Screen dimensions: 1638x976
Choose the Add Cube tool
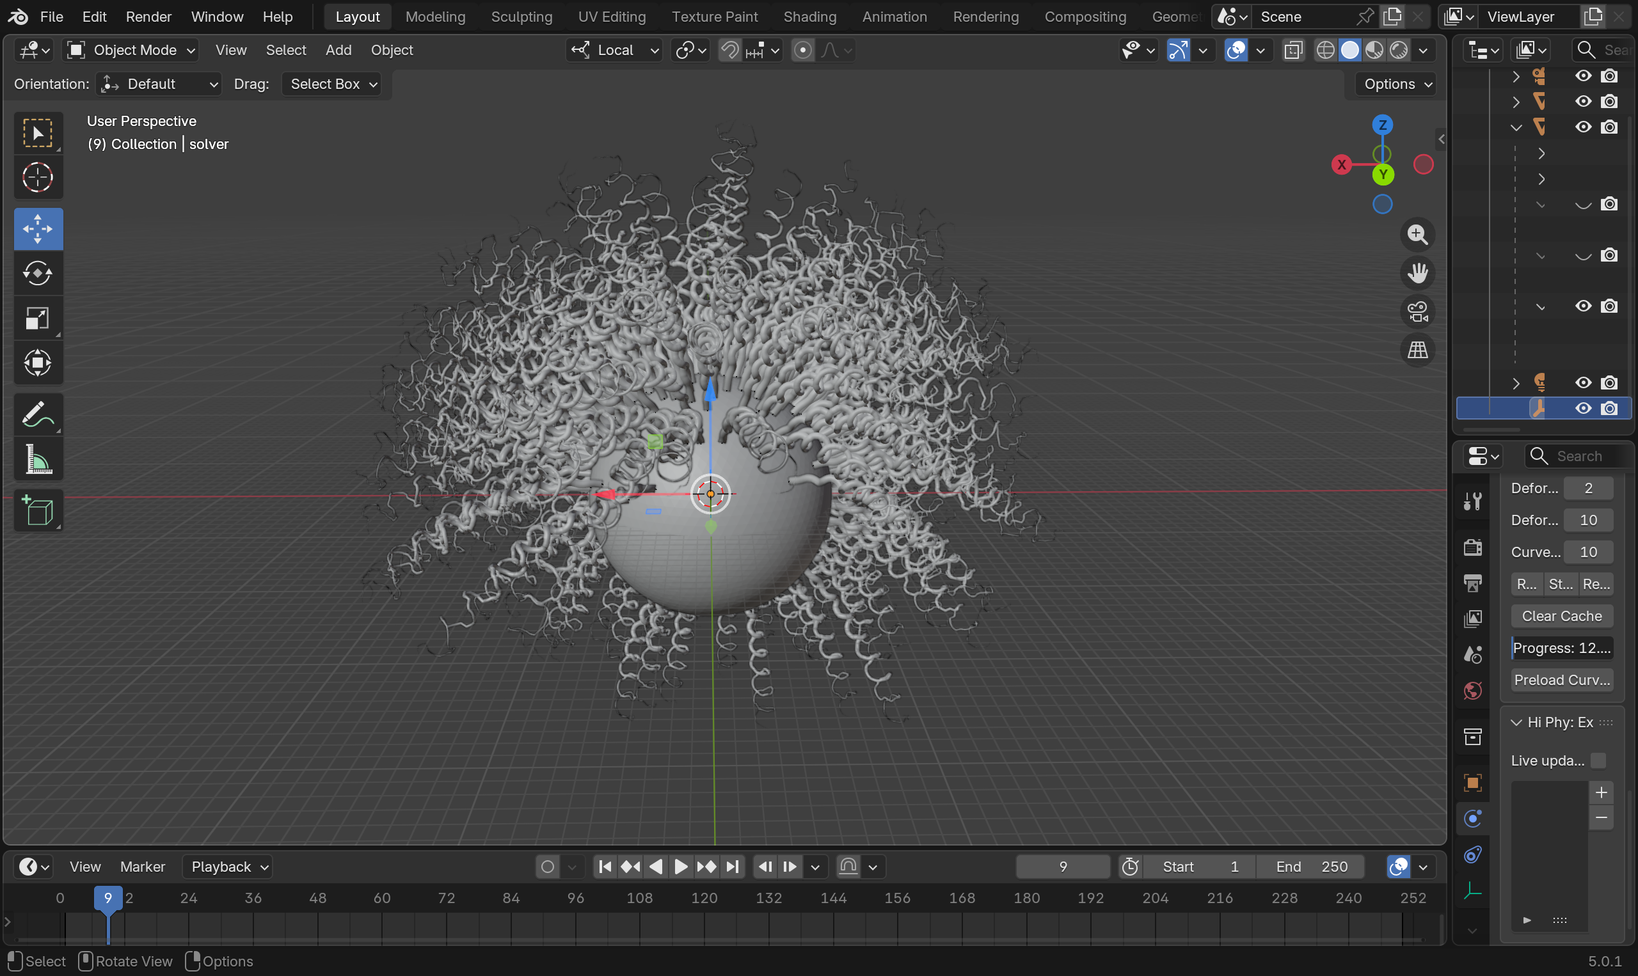pyautogui.click(x=38, y=510)
